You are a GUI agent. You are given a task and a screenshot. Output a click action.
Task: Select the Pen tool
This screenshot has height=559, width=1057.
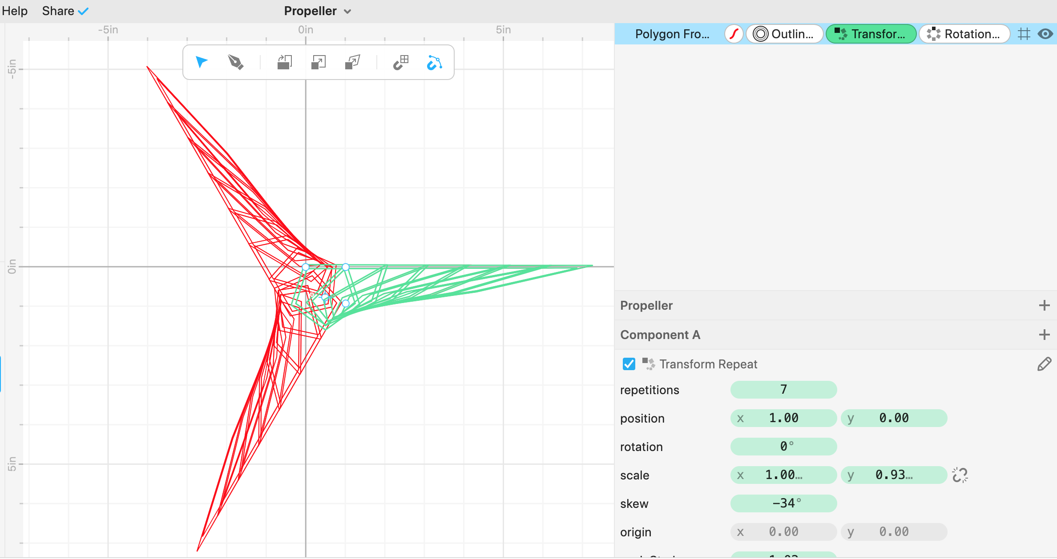[236, 62]
